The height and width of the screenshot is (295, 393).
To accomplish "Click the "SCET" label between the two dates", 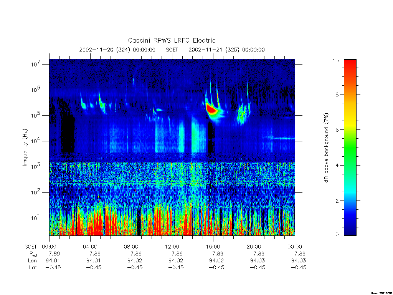I will (x=172, y=50).
